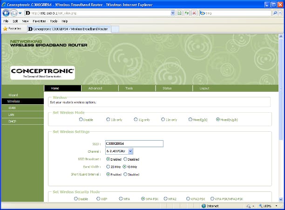Select WPA-PSK/WPA2-PSK security mode
Image resolution: width=285 pixels, height=210 pixels.
click(x=212, y=199)
